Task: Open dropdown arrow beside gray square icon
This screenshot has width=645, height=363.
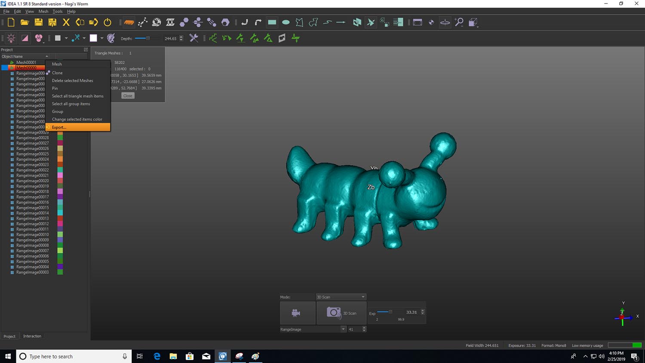Action: pos(66,38)
